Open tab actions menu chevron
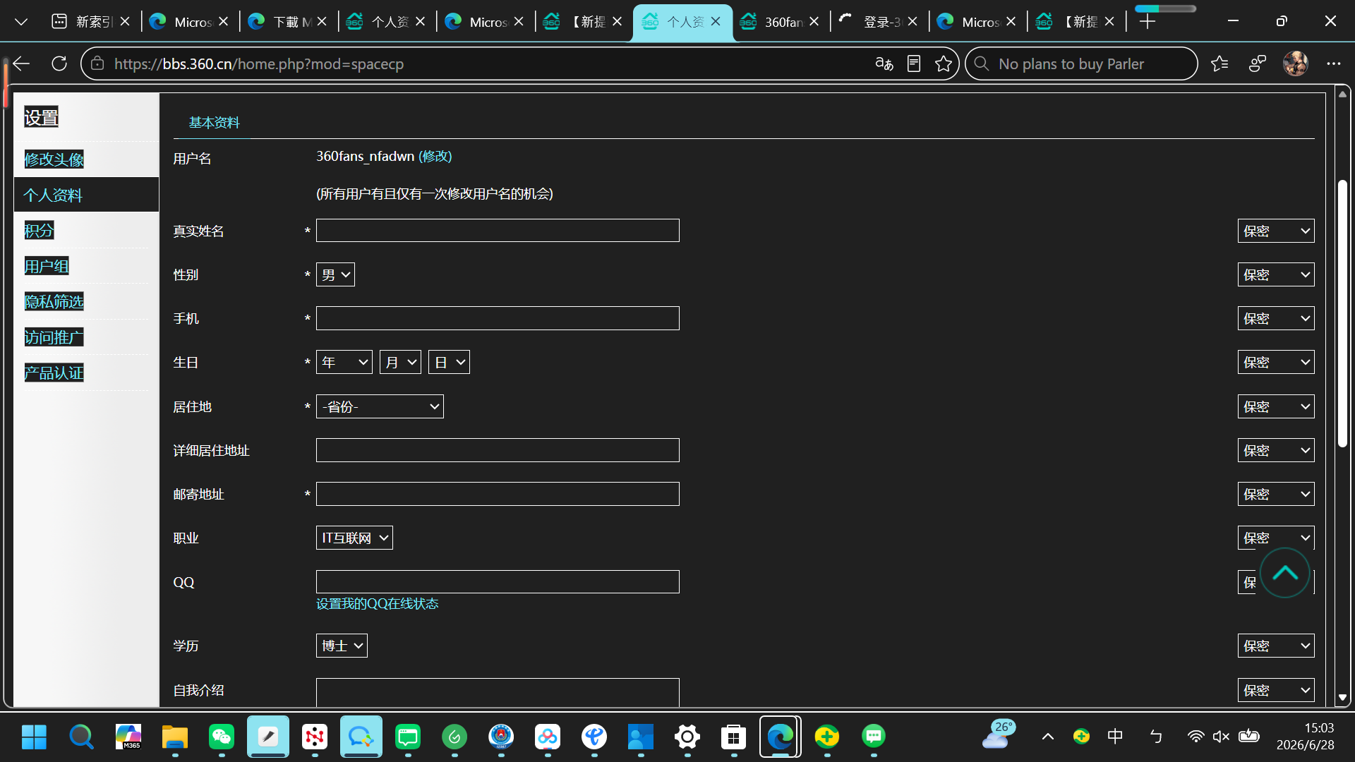 pos(21,22)
